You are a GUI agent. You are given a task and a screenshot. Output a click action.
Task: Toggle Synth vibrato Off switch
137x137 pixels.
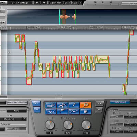pyautogui.click(x=116, y=124)
